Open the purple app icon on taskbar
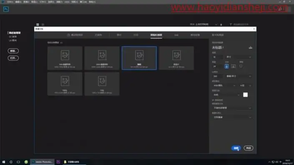294x165 pixels. pyautogui.click(x=58, y=162)
